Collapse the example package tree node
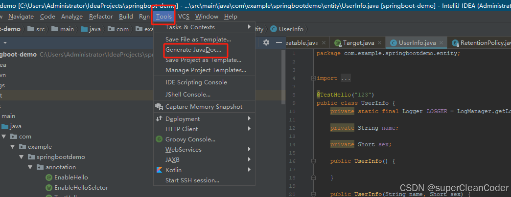This screenshot has width=511, height=197. pyautogui.click(x=12, y=147)
